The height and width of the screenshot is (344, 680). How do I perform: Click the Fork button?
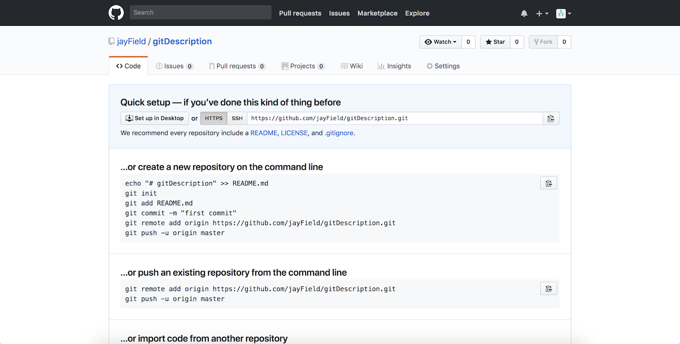point(543,42)
